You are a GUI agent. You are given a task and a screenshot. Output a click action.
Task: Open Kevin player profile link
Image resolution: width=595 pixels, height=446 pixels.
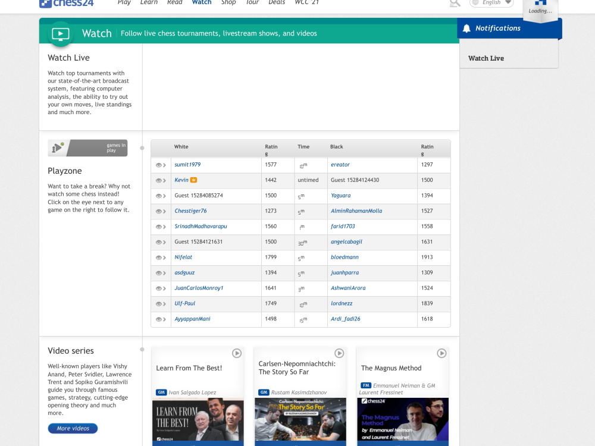181,180
